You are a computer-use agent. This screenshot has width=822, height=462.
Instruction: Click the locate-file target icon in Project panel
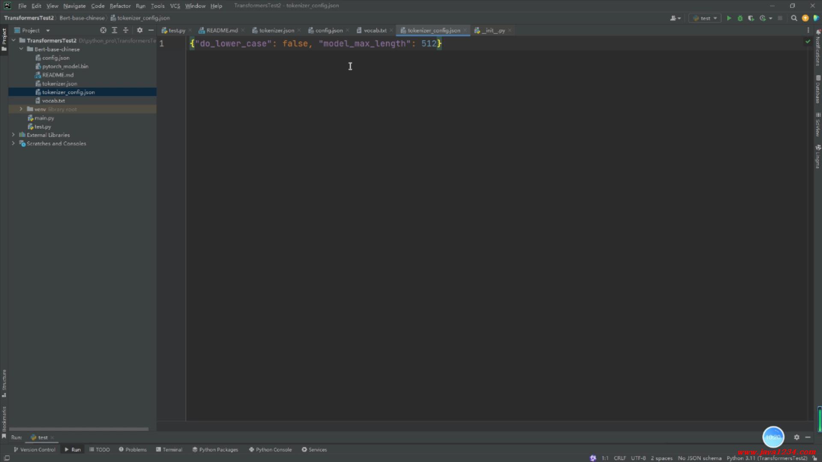103,30
